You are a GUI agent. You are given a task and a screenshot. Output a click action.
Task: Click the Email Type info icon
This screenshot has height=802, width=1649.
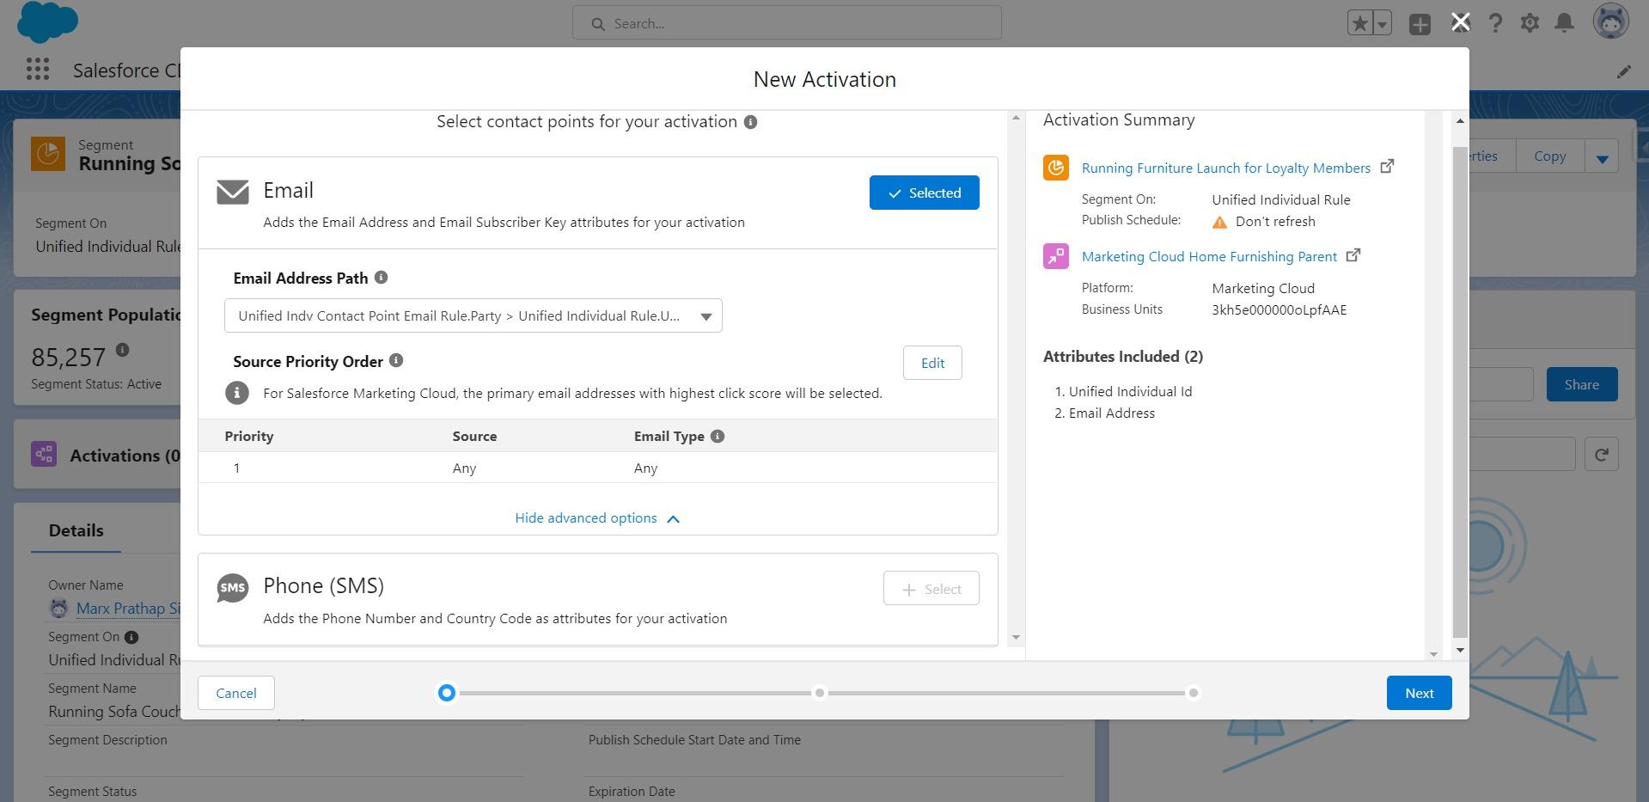pos(718,436)
